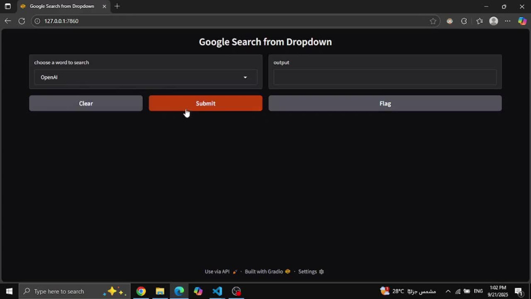Open the word search dropdown arrow
The width and height of the screenshot is (531, 299).
click(x=245, y=77)
